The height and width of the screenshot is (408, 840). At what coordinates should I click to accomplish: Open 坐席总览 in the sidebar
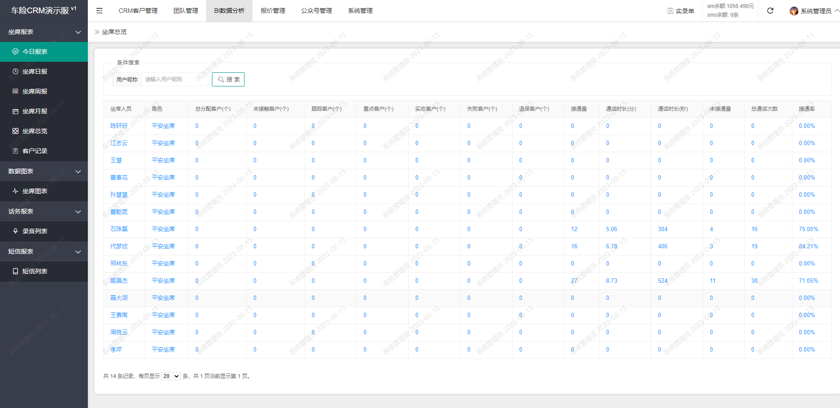34,131
